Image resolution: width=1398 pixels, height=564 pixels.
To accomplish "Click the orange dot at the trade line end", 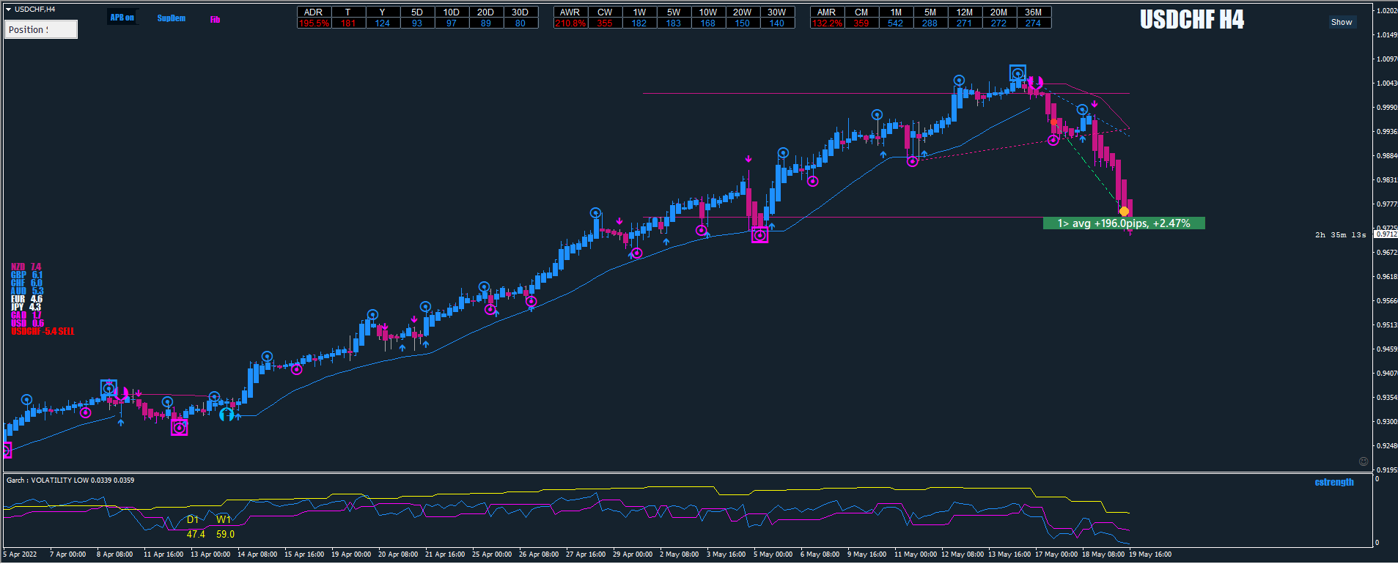I will point(1125,212).
